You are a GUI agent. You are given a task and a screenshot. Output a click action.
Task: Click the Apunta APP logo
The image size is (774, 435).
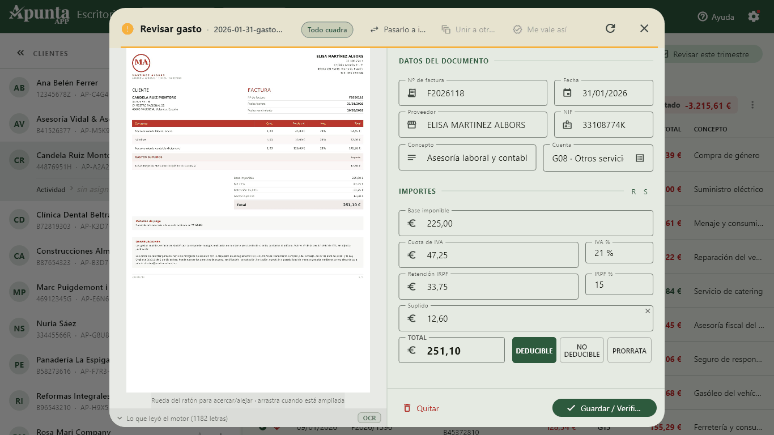click(39, 14)
